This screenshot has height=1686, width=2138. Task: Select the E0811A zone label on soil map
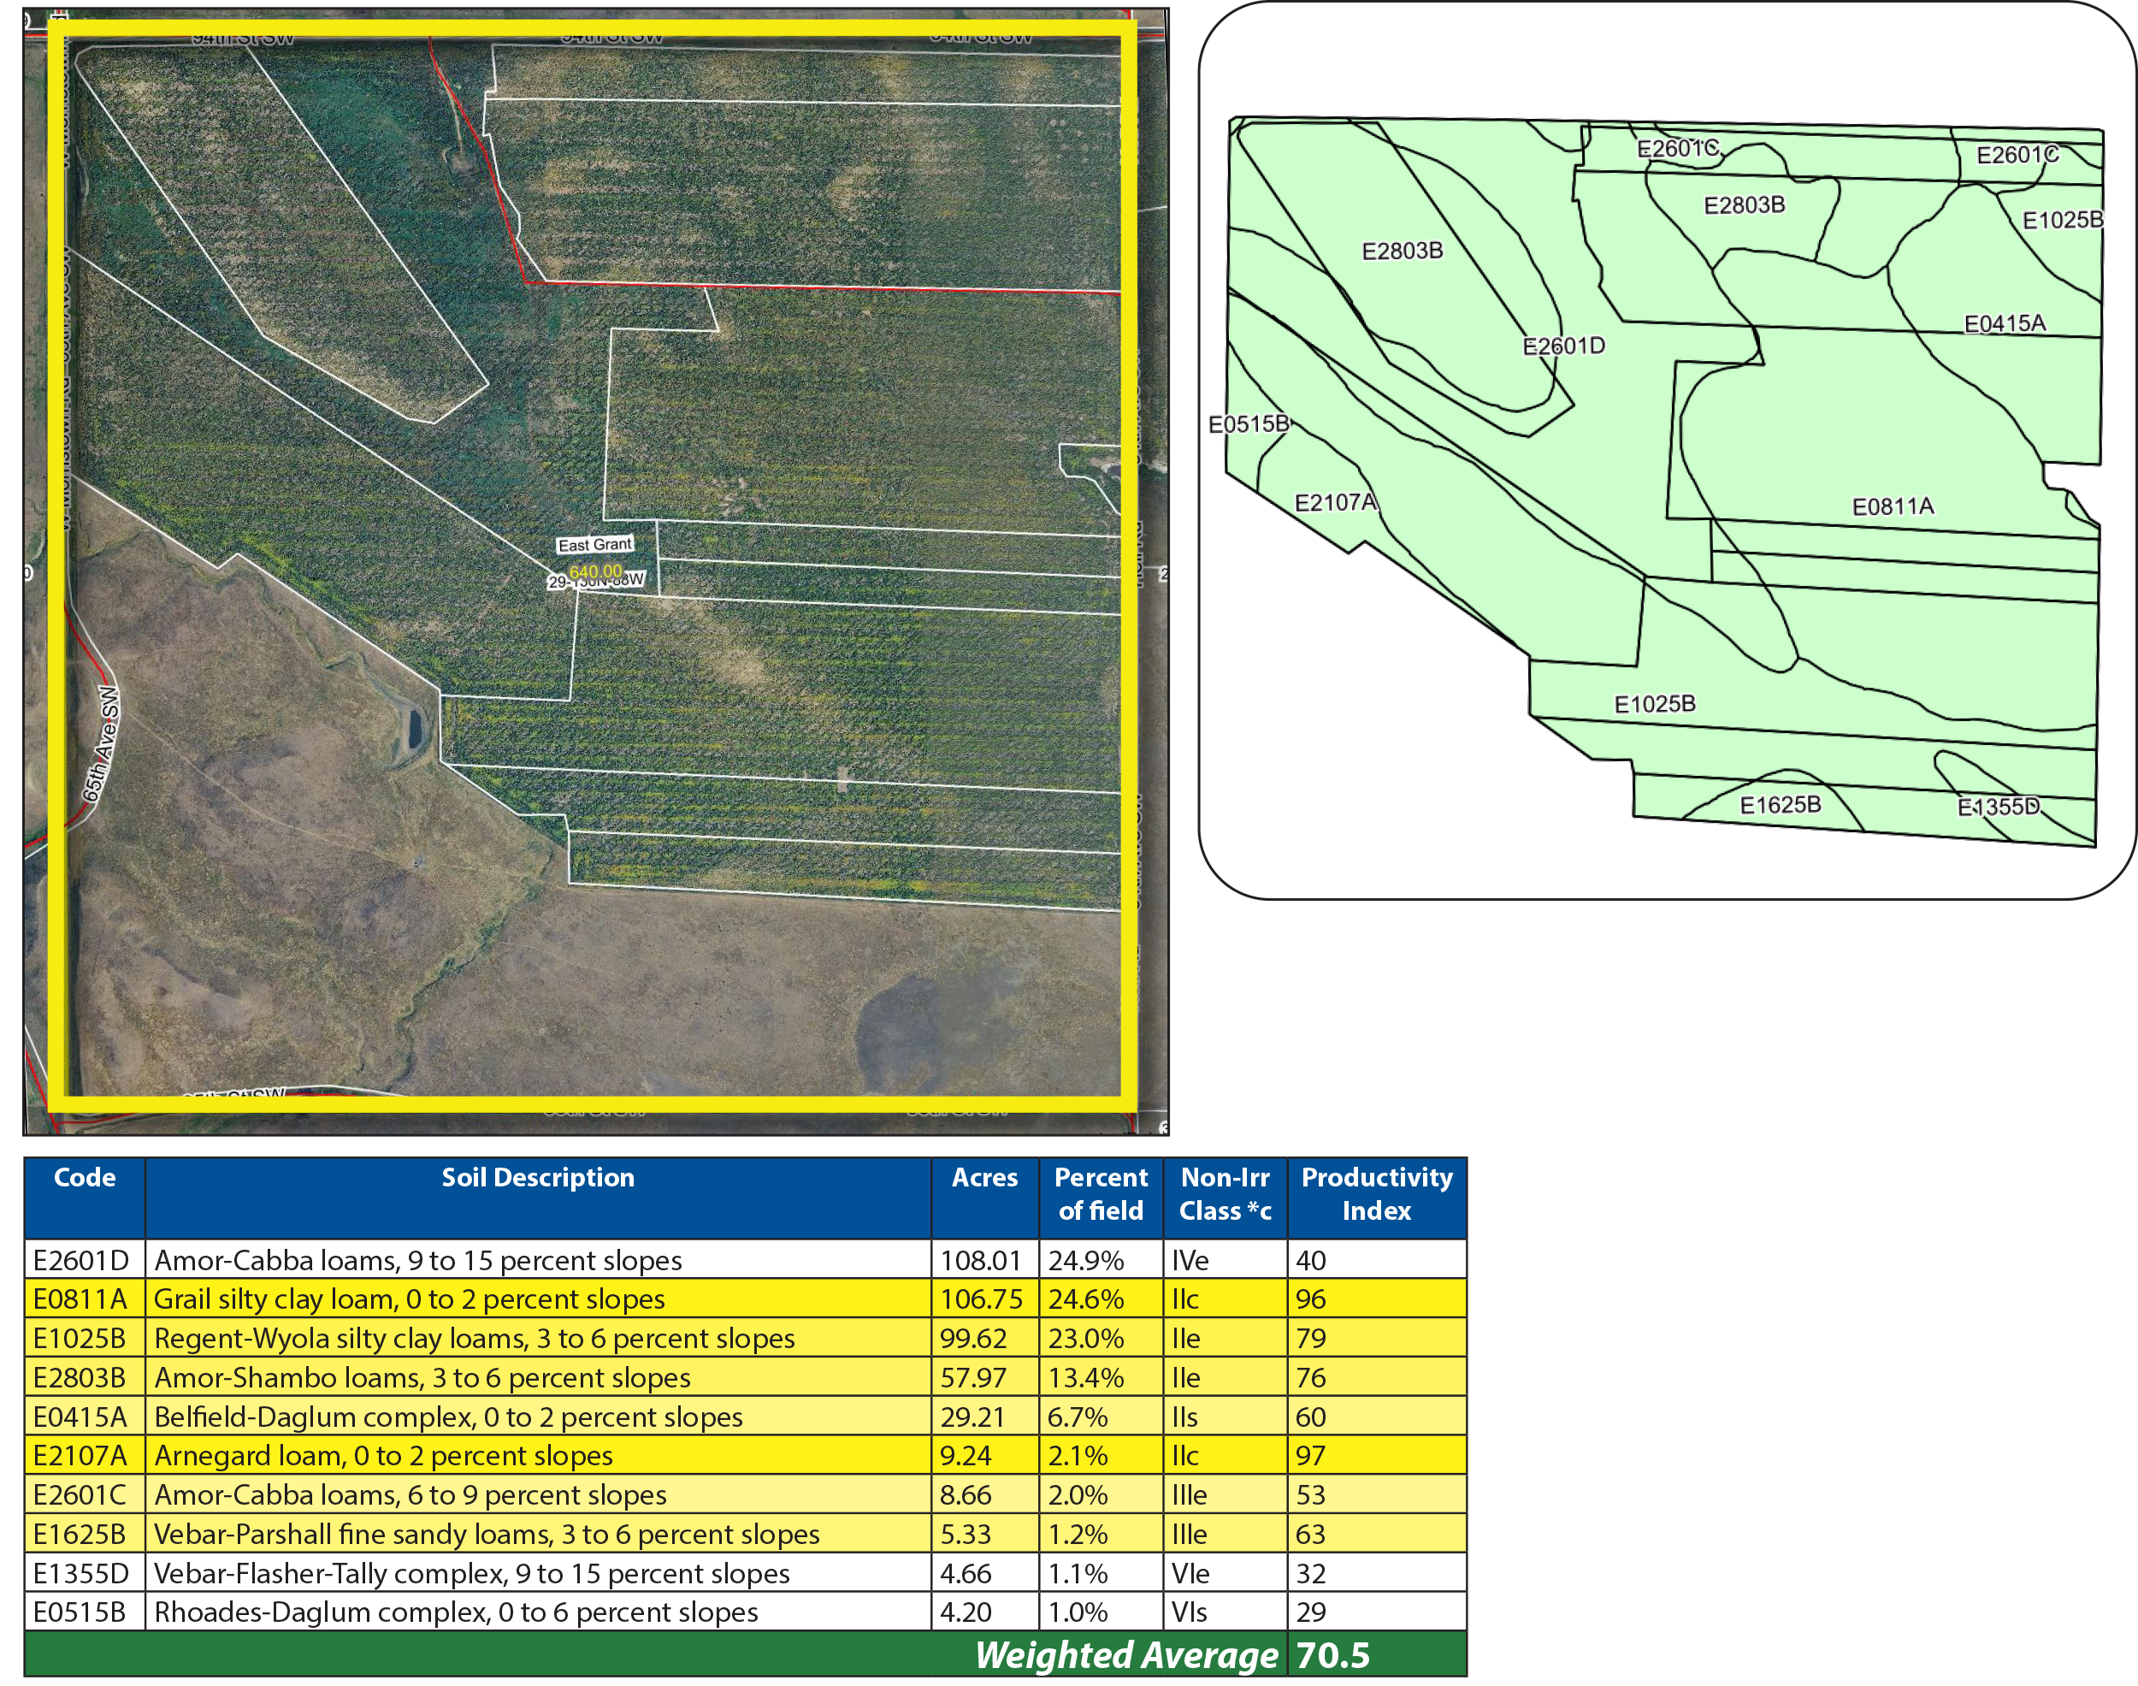(1893, 507)
